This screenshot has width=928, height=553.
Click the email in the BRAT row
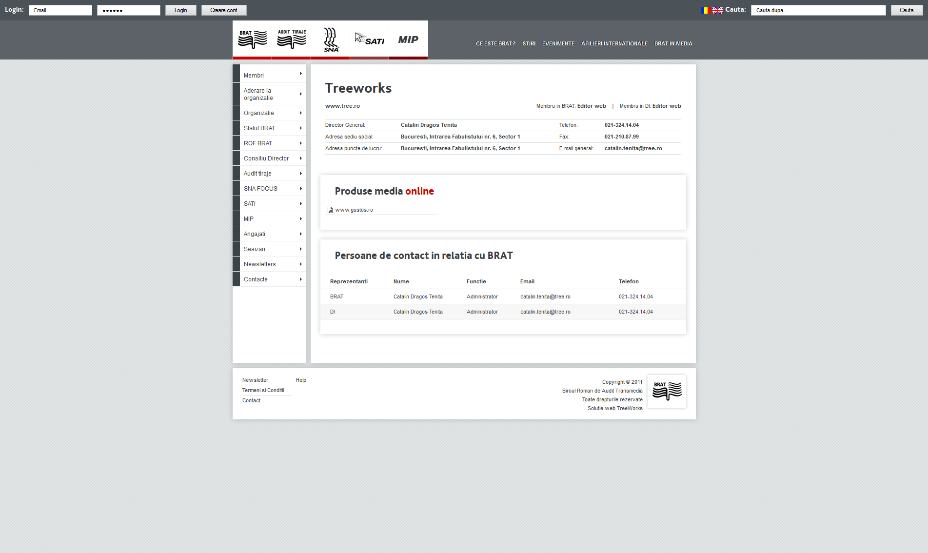(545, 296)
